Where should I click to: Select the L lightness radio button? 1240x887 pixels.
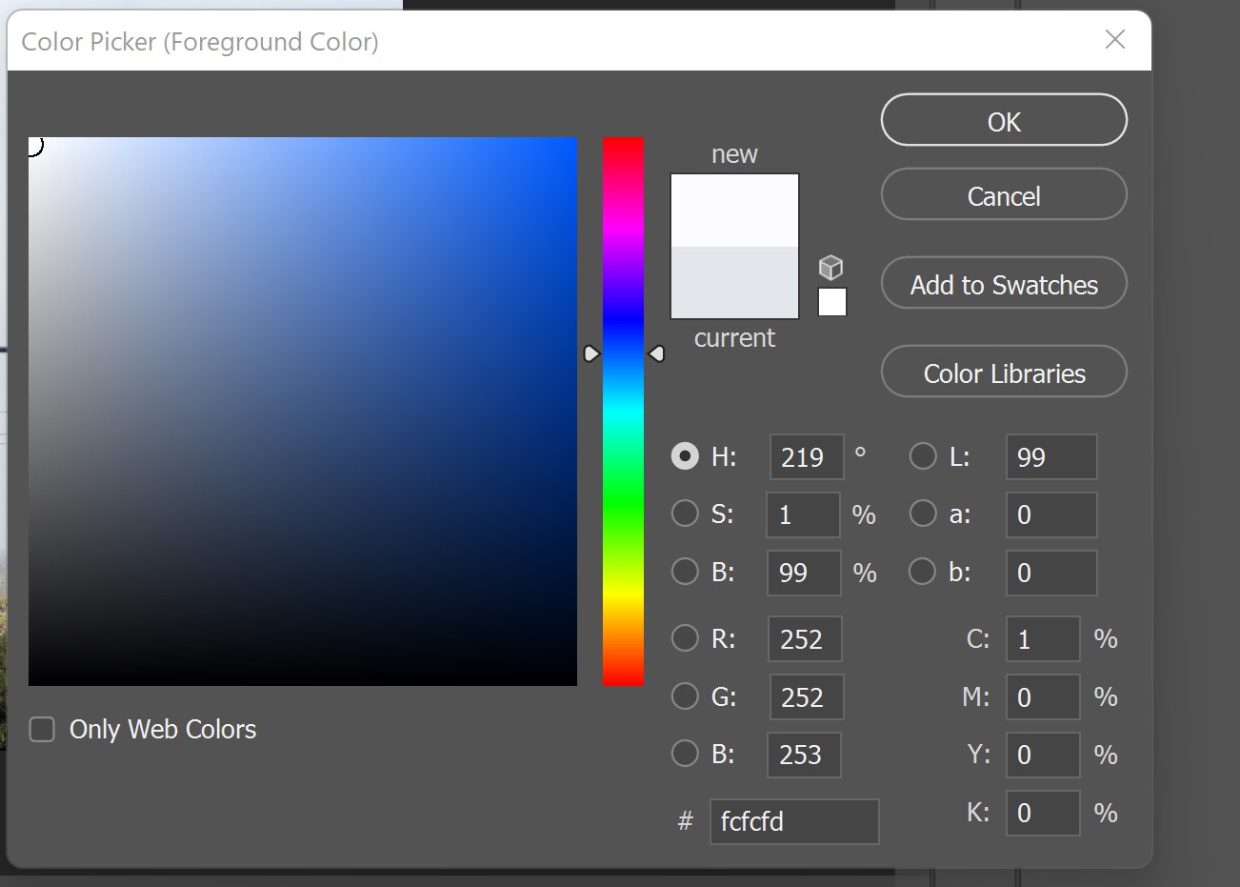(922, 456)
